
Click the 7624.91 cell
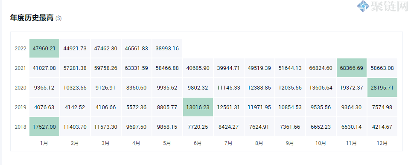click(259, 127)
